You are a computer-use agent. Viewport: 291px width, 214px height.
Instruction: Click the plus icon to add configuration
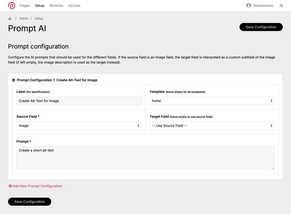click(10, 186)
